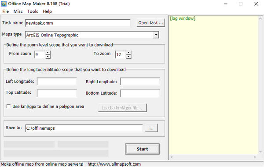This screenshot has width=264, height=167.
Task: Open the Help menu
Action: click(x=48, y=11)
